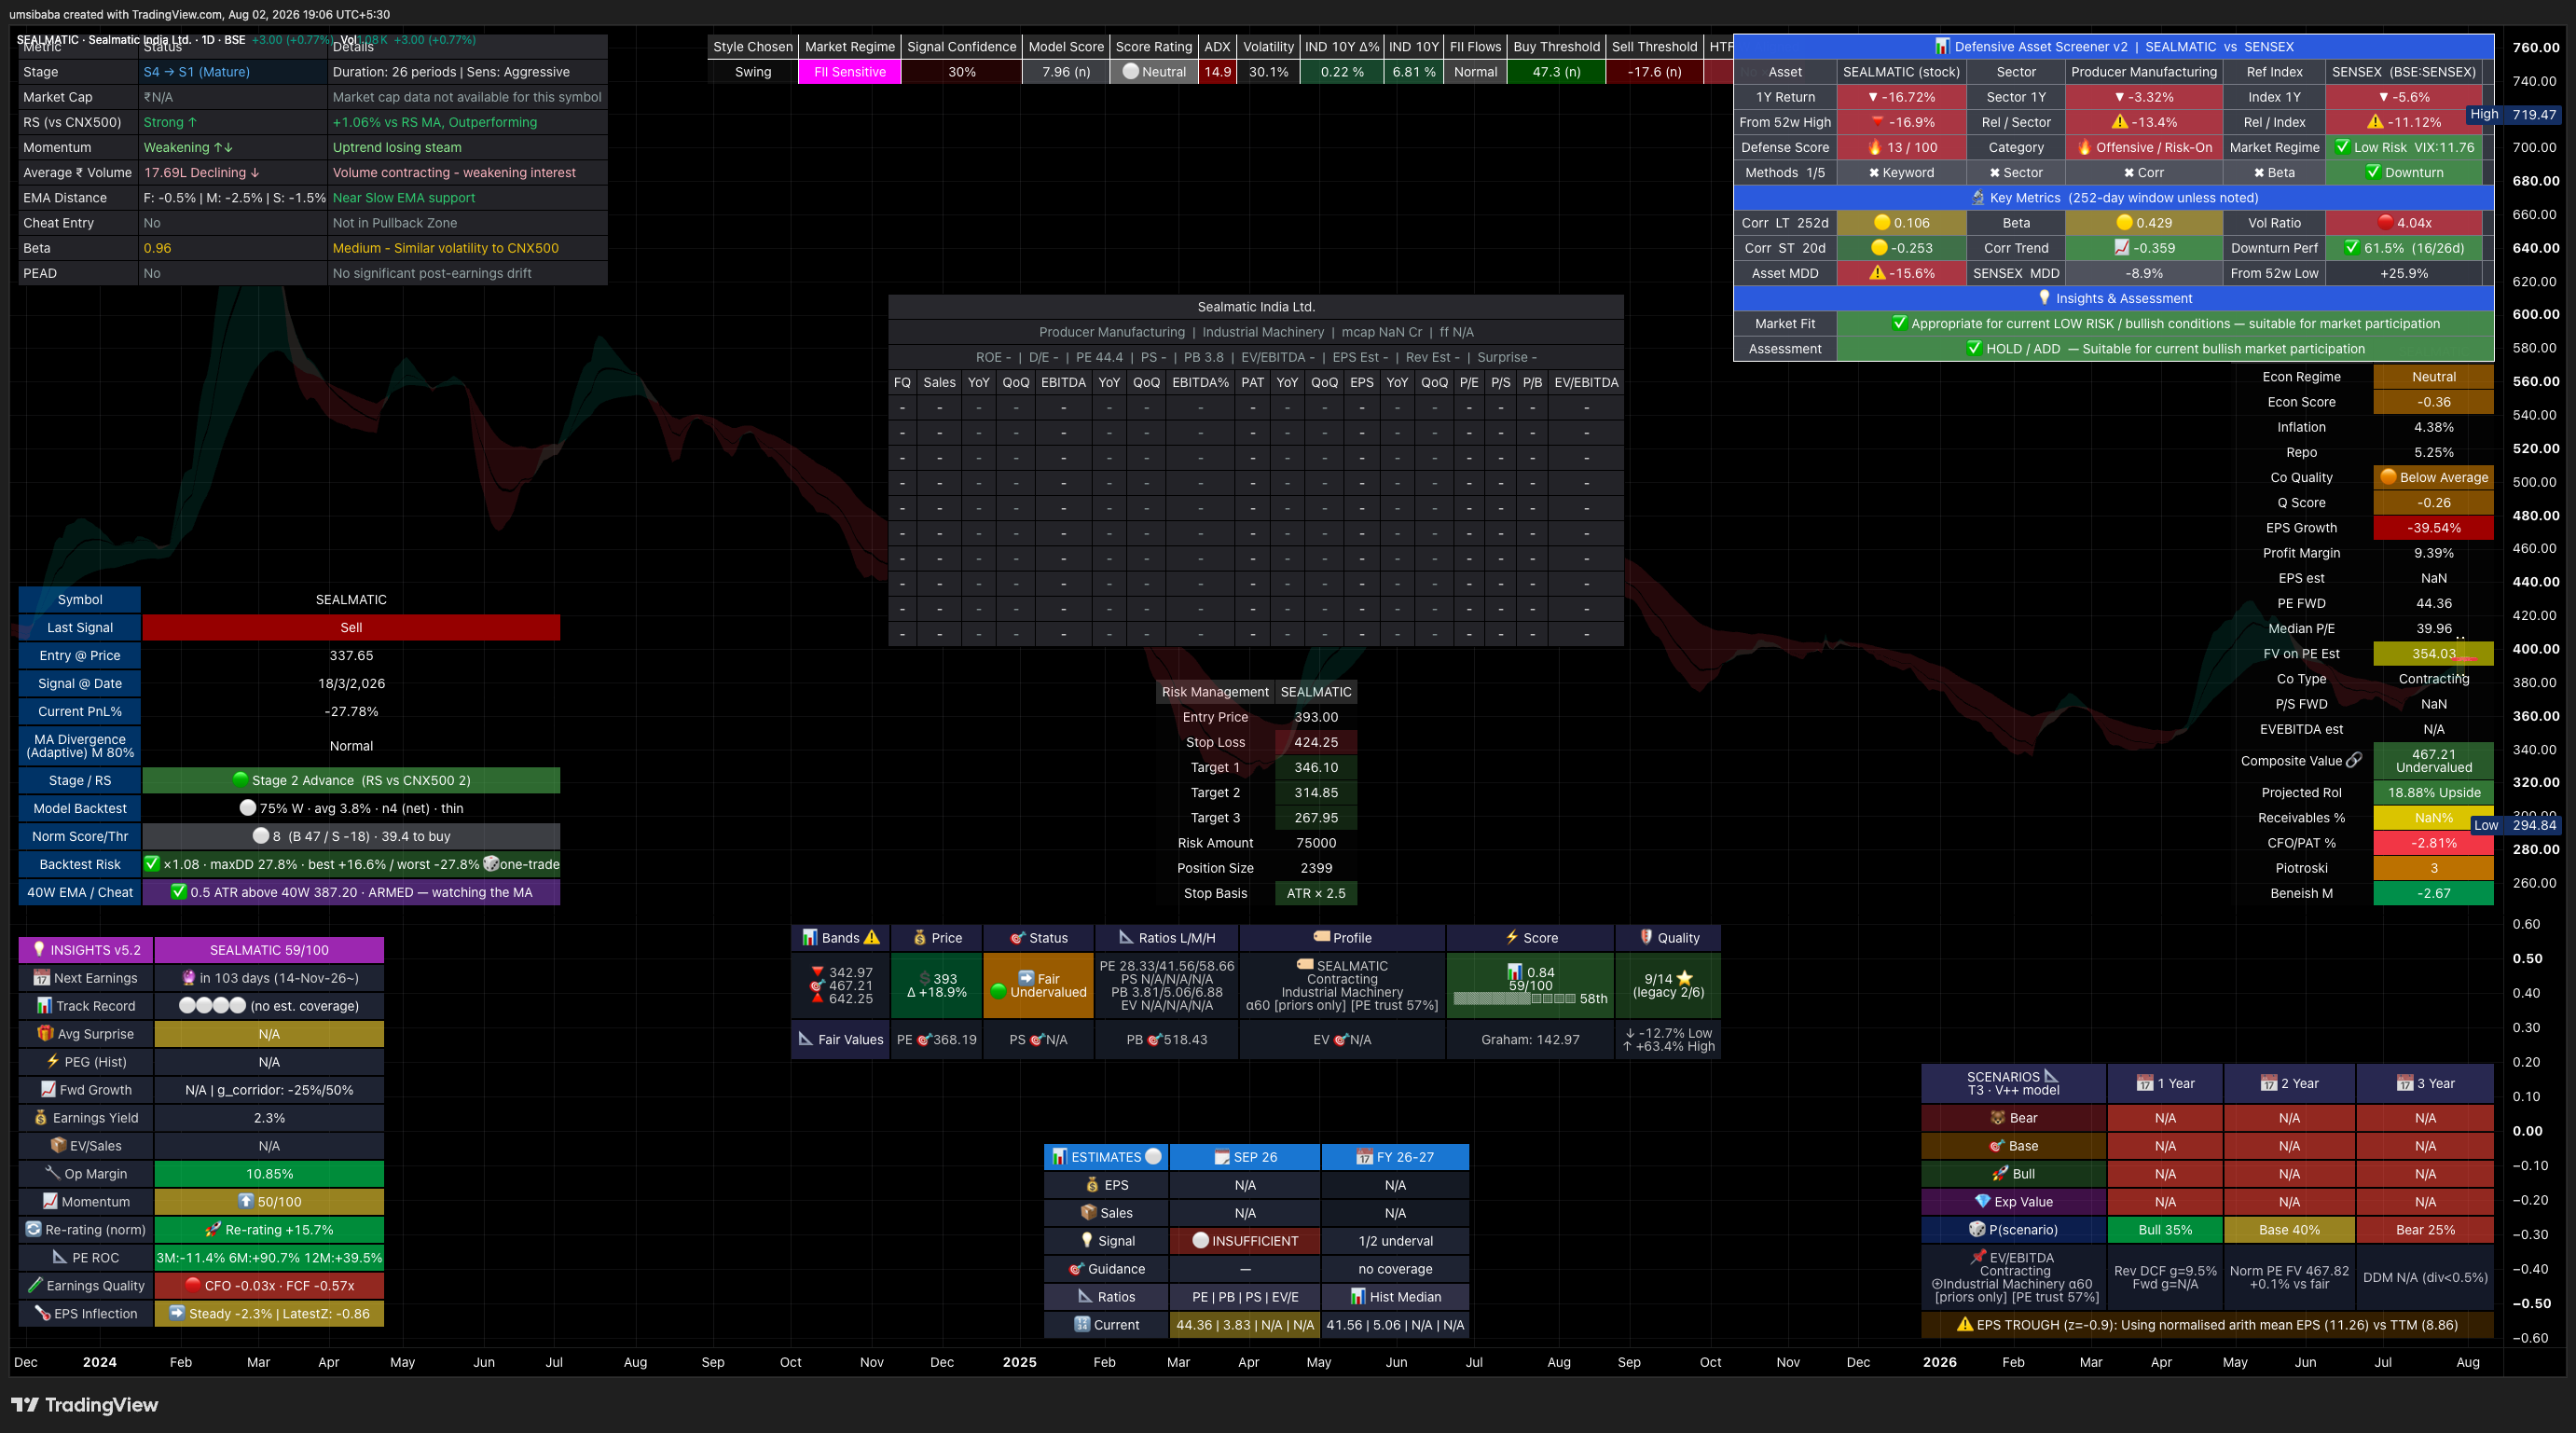Click the calendar icon beside FY 26-27
This screenshot has height=1433, width=2576.
[1364, 1157]
